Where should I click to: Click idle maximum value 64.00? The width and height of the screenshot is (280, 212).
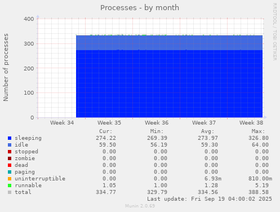(260, 145)
